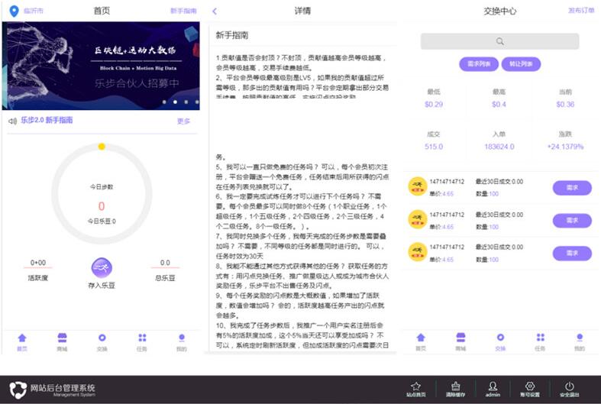Image resolution: width=601 pixels, height=404 pixels.
Task: Tap the back arrow on the 详情 page
Action: [x=215, y=11]
